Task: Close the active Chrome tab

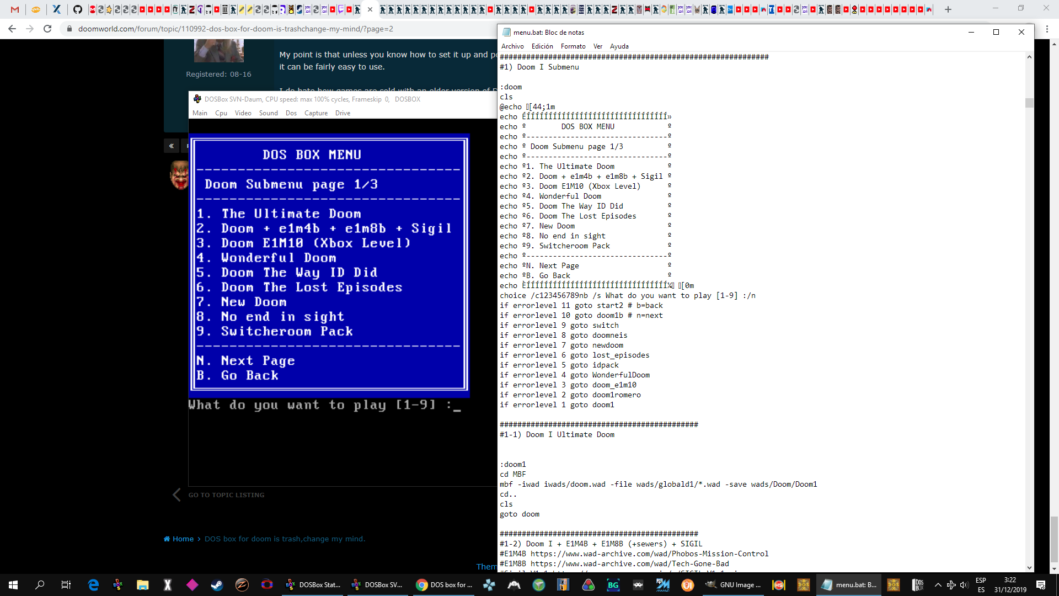Action: coord(370,9)
